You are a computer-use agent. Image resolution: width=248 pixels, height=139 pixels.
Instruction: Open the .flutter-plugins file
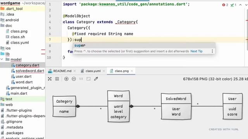[19, 110]
